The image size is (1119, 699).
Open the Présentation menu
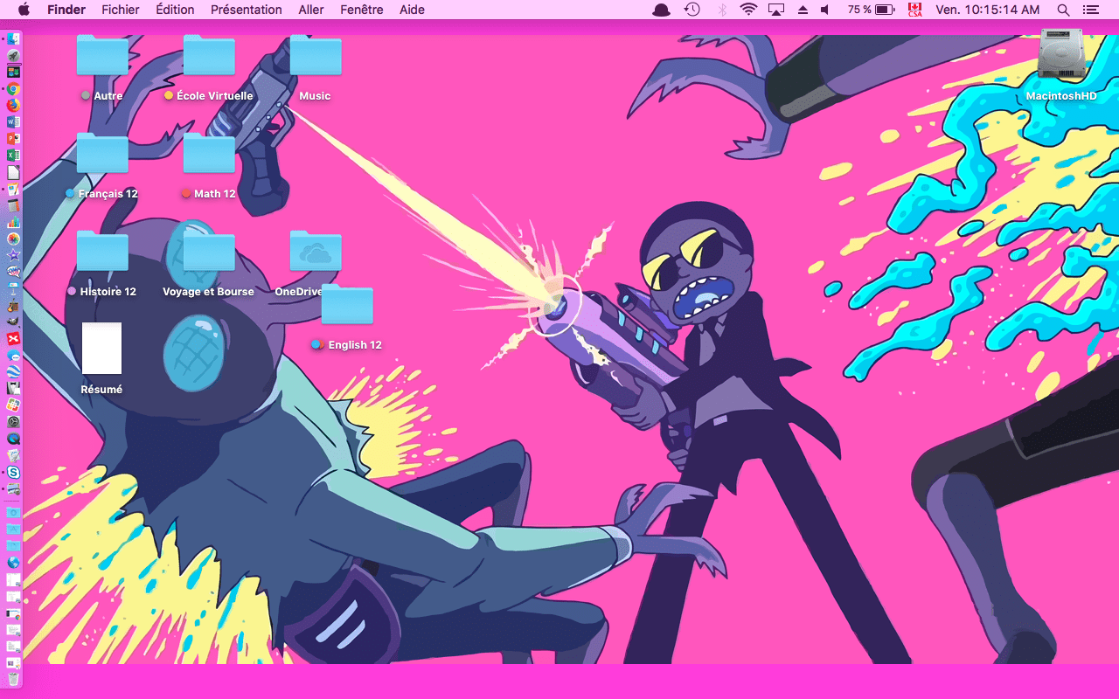(x=247, y=10)
